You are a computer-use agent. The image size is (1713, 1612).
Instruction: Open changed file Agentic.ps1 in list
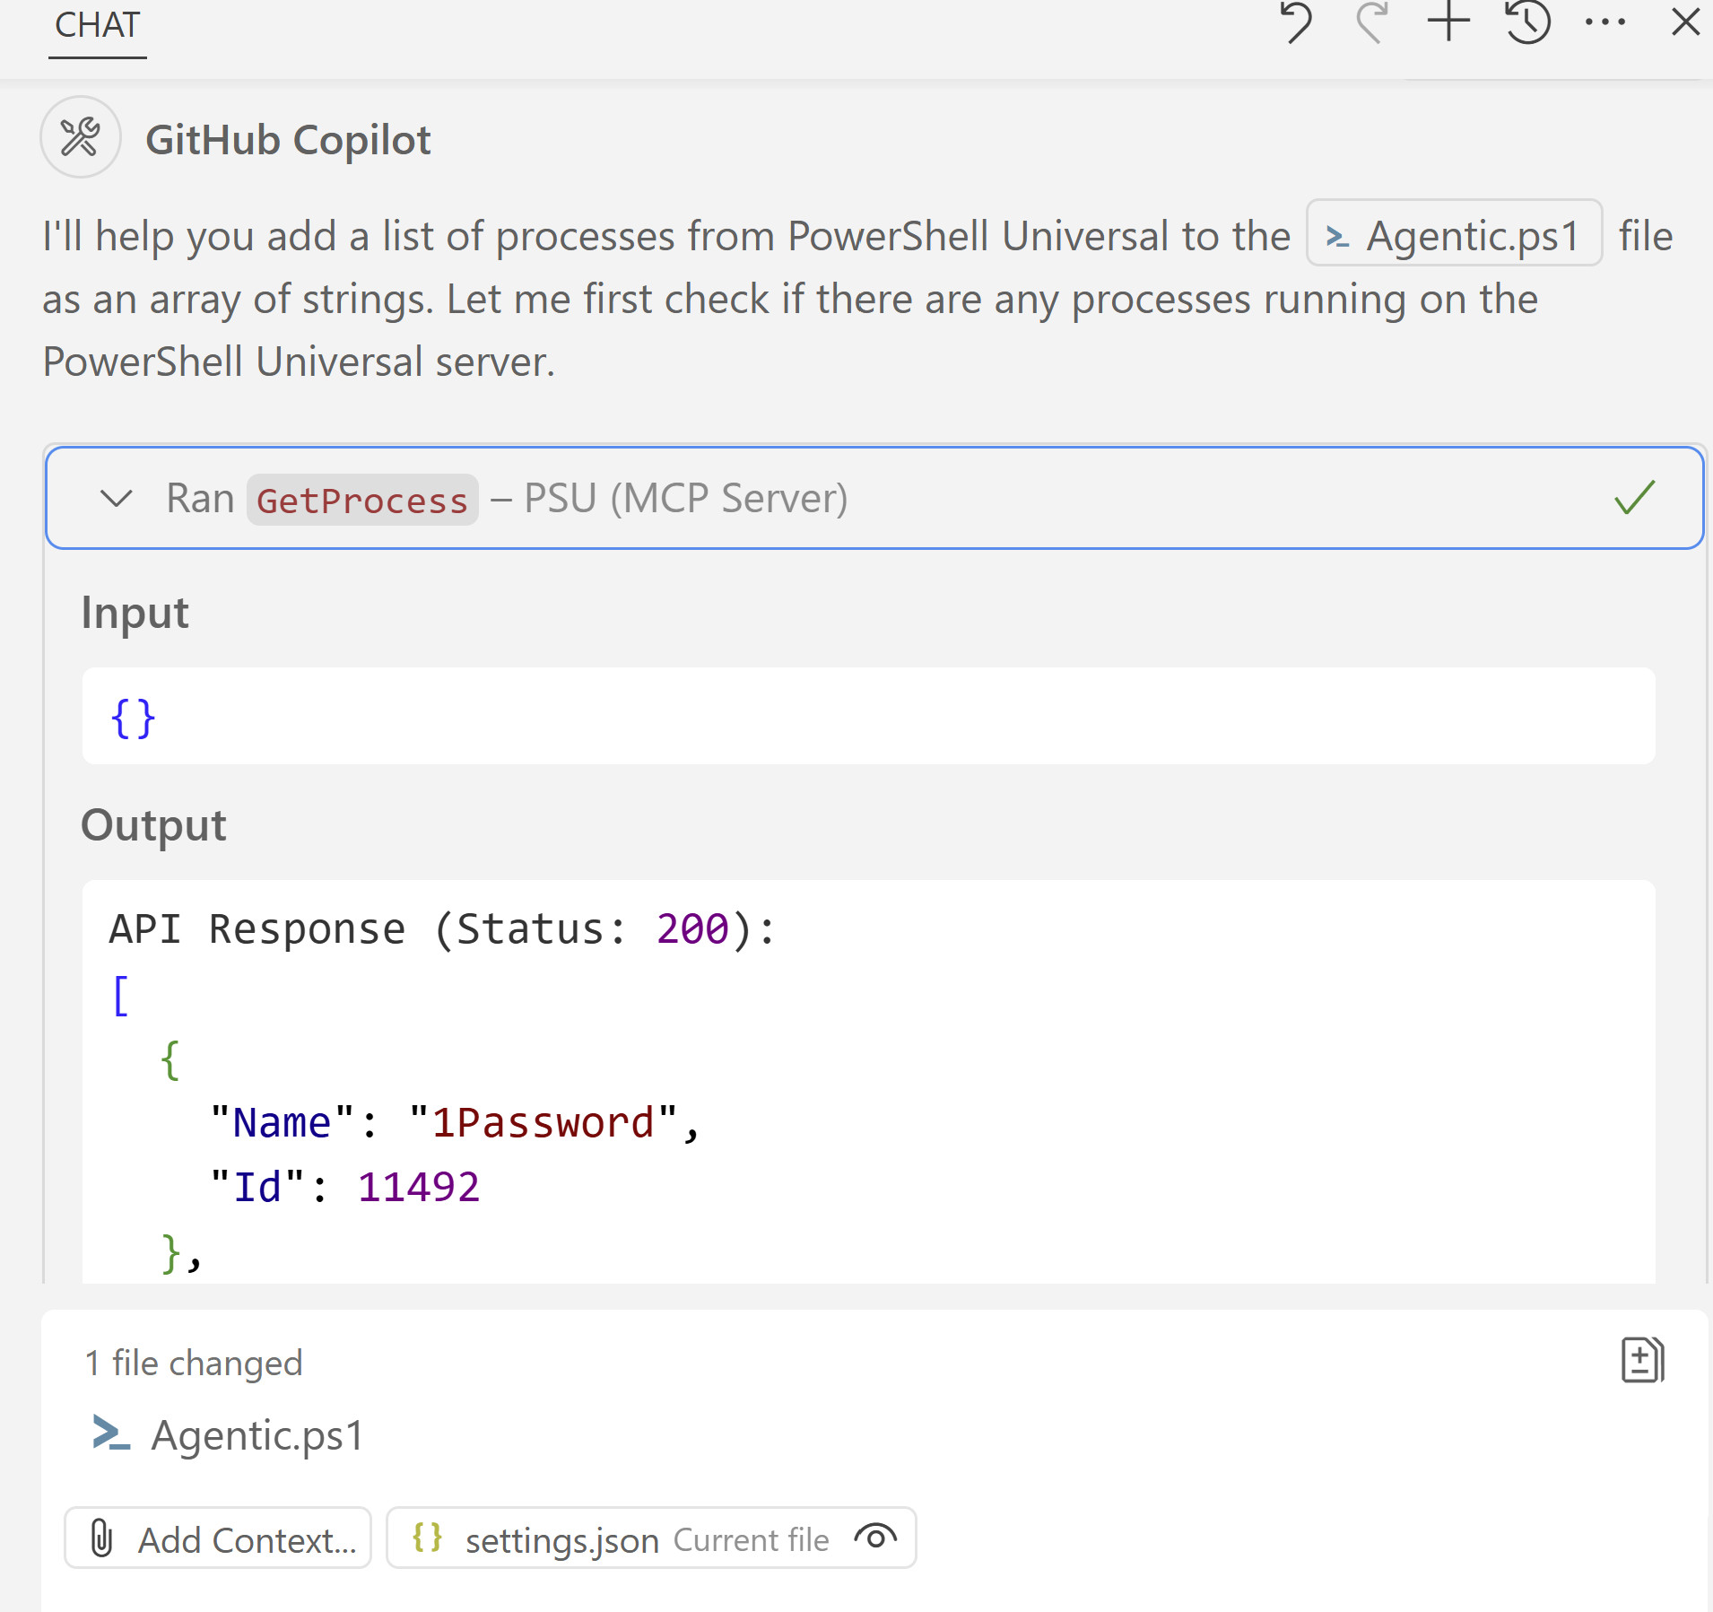[257, 1434]
